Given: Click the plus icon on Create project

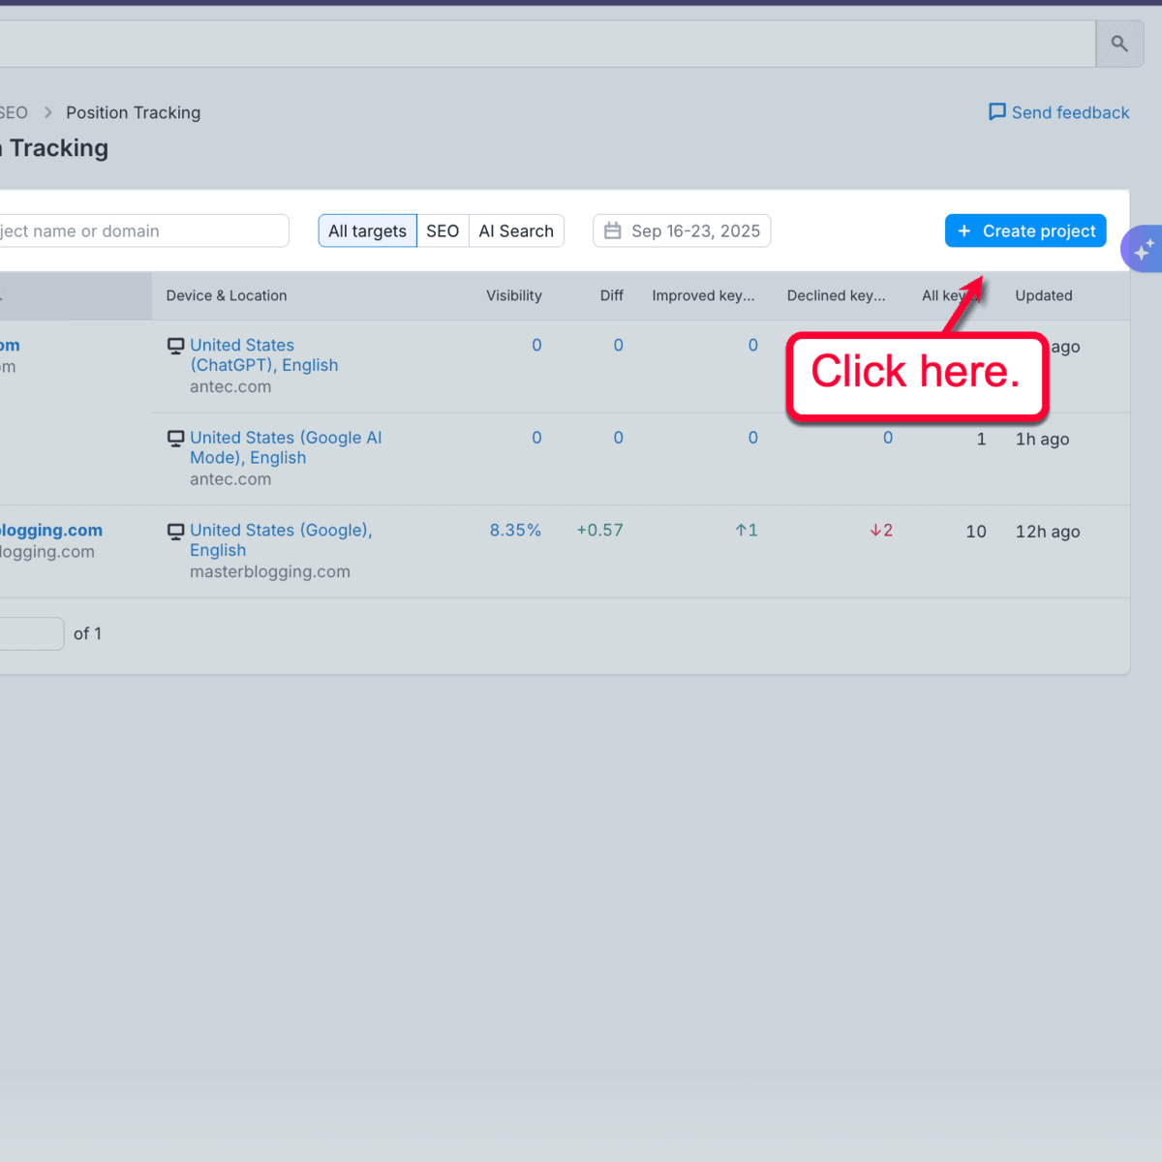Looking at the screenshot, I should coord(963,230).
